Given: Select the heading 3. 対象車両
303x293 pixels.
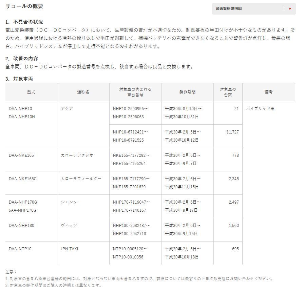Looking at the screenshot, I should [19, 79].
